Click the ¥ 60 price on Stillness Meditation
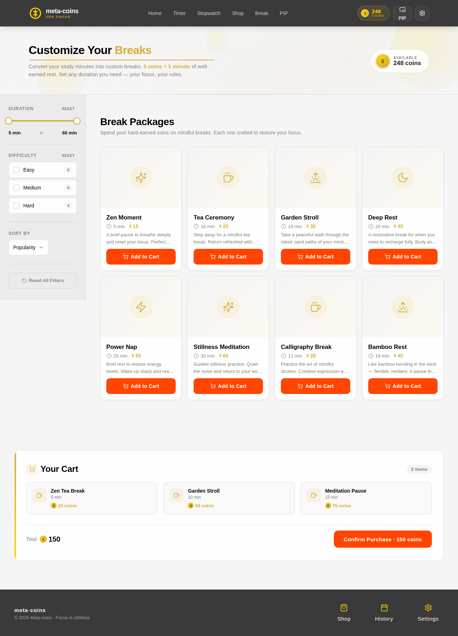This screenshot has height=636, width=458. point(224,356)
